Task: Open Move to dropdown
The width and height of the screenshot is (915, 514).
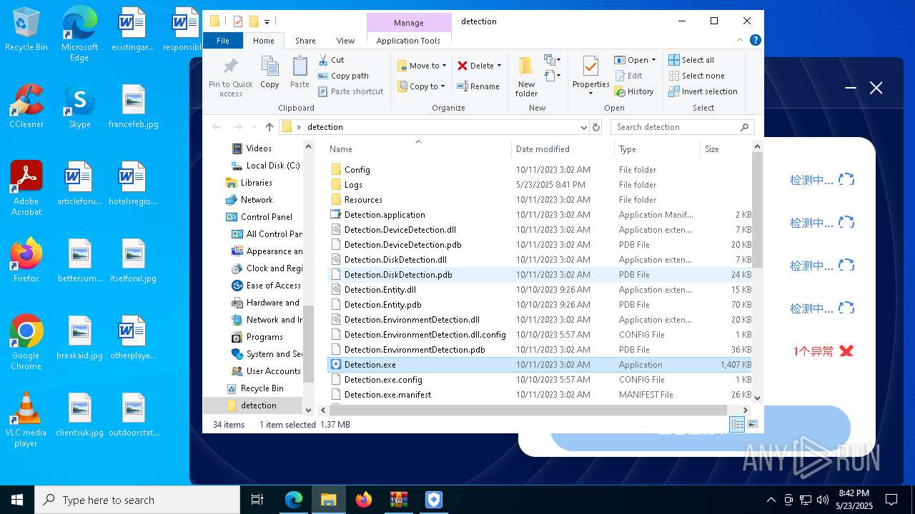Action: tap(422, 66)
